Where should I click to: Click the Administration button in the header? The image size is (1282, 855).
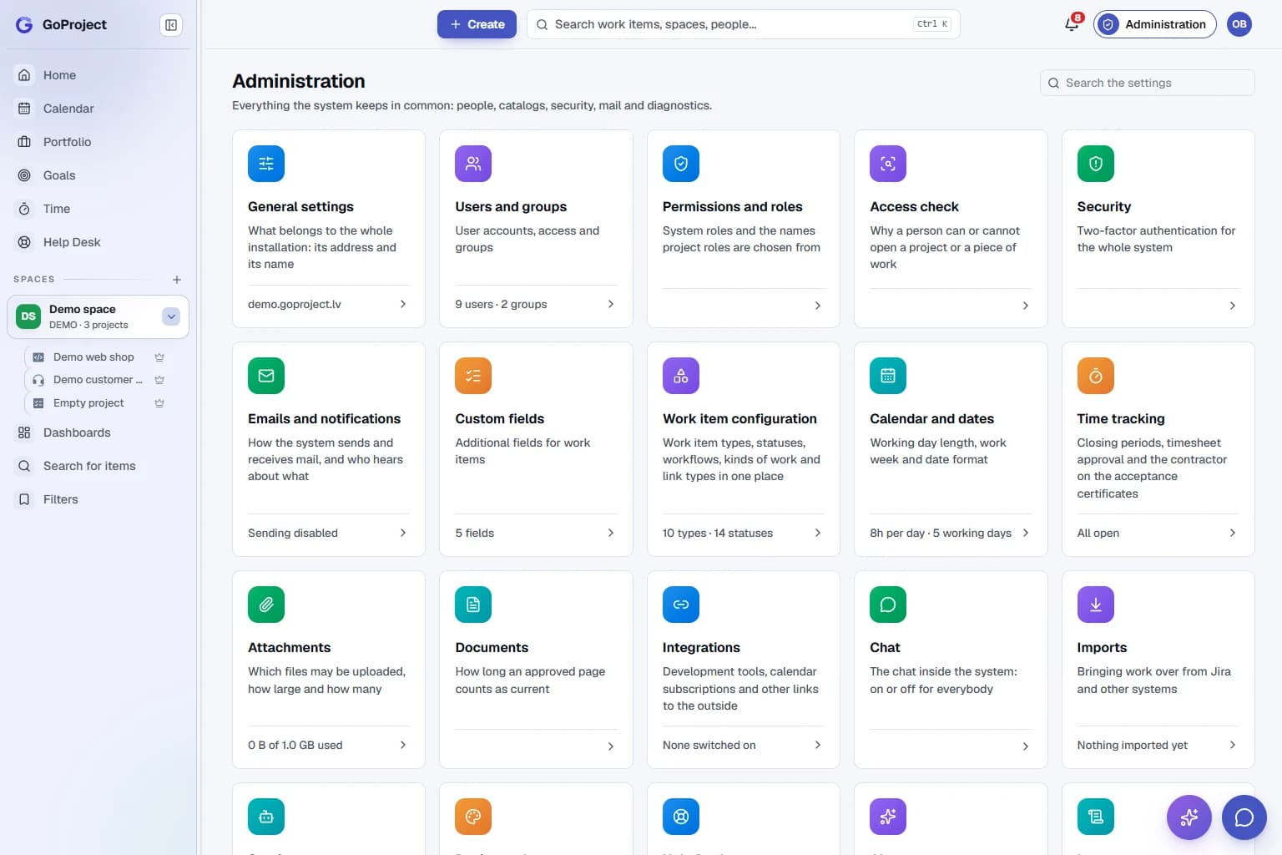1155,24
